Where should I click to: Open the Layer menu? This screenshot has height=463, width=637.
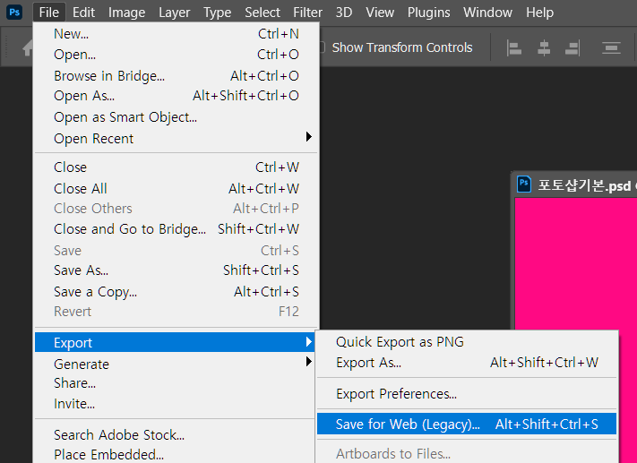[x=175, y=13]
